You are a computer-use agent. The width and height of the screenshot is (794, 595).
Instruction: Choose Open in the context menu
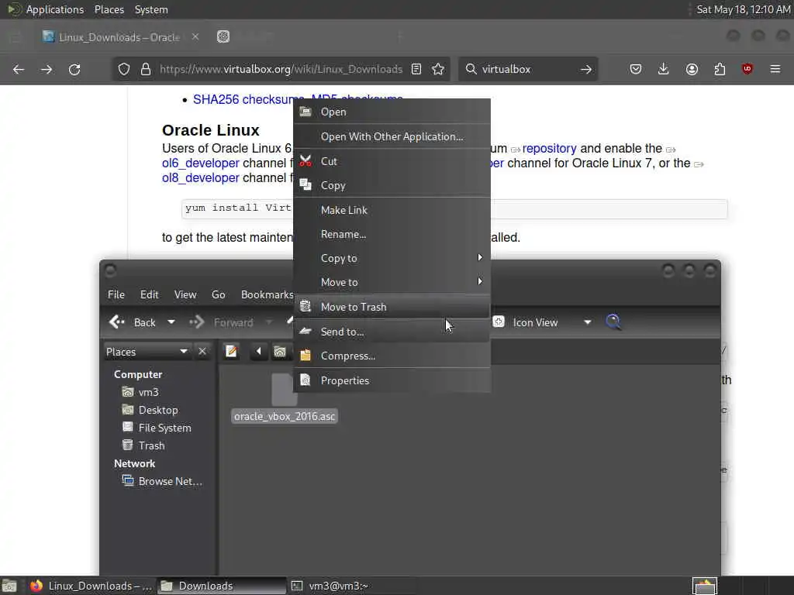pos(392,112)
